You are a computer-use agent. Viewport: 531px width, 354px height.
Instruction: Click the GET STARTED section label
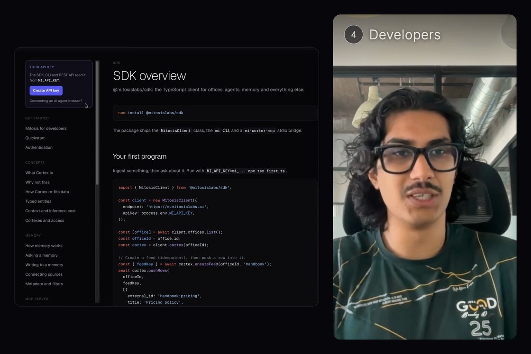point(37,118)
